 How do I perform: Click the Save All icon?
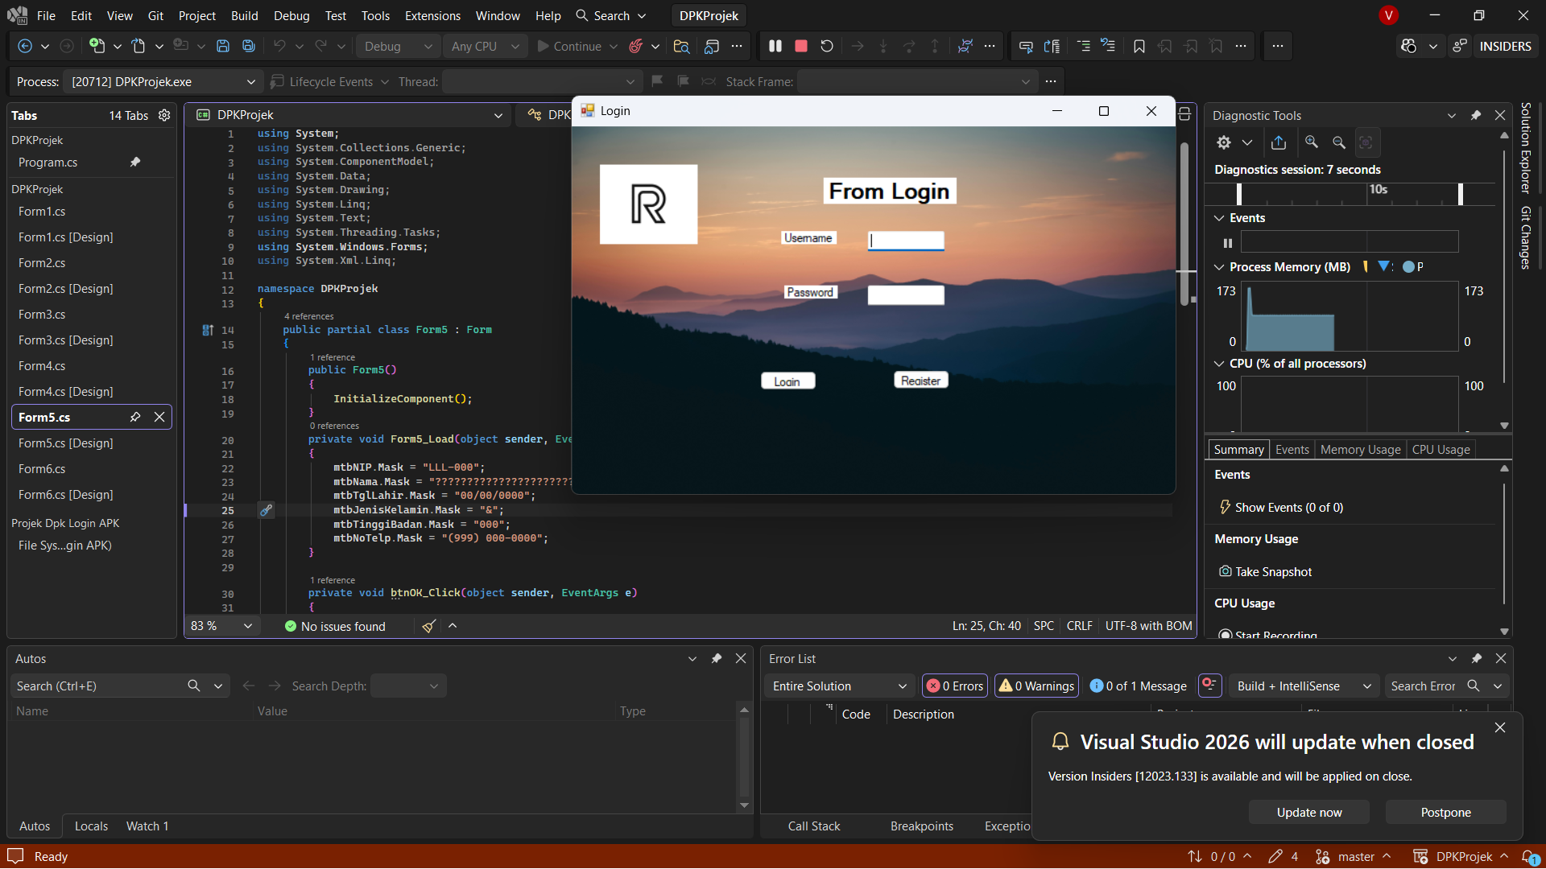249,47
